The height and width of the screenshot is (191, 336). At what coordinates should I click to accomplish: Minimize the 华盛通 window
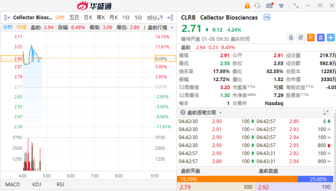(x=308, y=6)
